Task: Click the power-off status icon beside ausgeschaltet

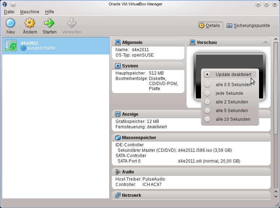Action: coord(23,48)
